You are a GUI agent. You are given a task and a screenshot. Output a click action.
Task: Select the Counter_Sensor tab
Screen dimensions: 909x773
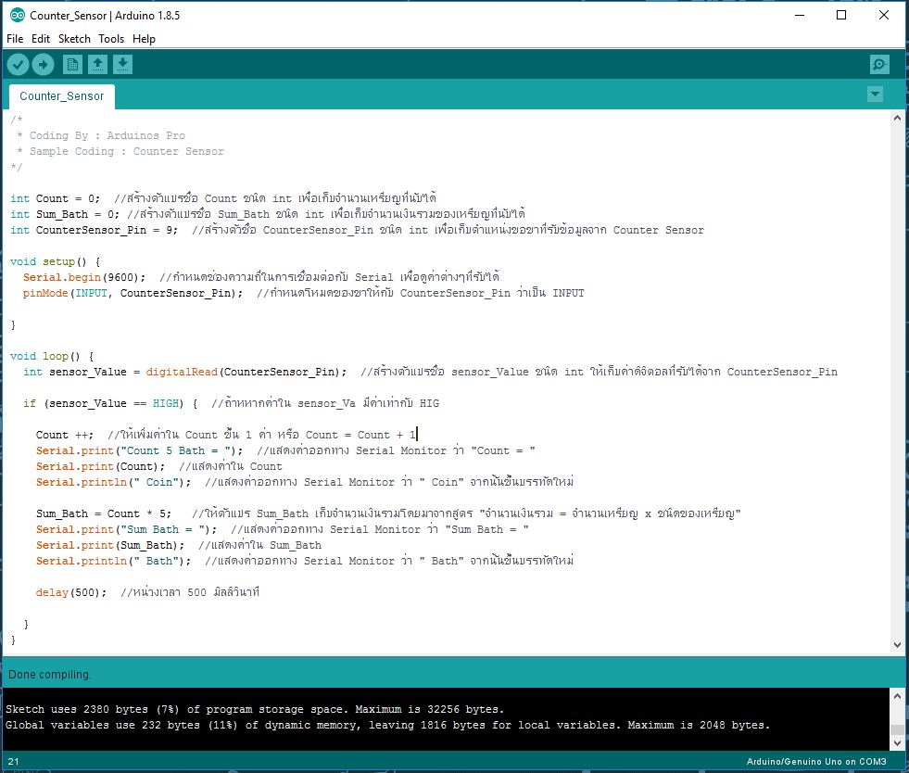(61, 95)
